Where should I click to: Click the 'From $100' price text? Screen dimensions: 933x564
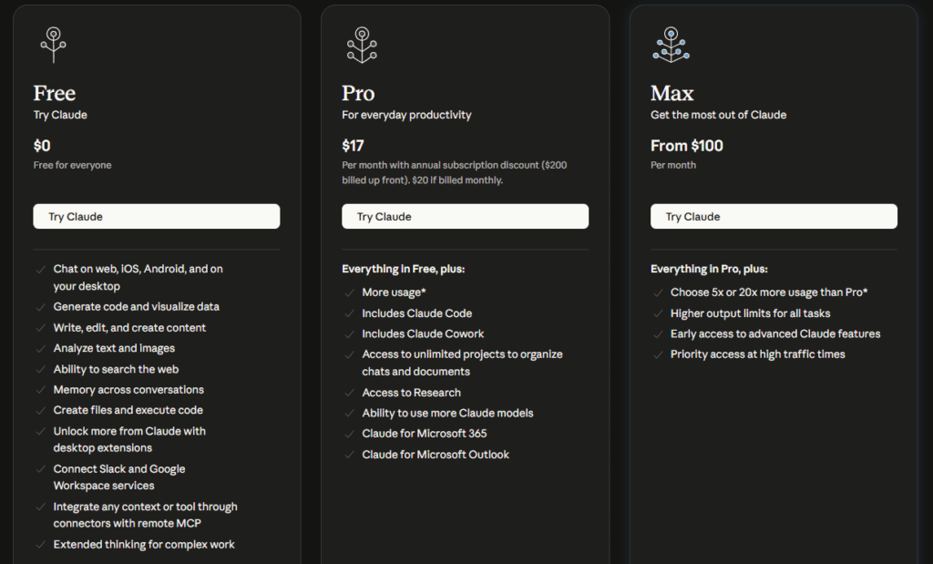click(x=687, y=146)
